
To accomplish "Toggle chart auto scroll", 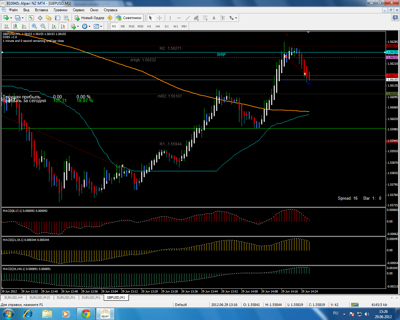I will point(54,26).
